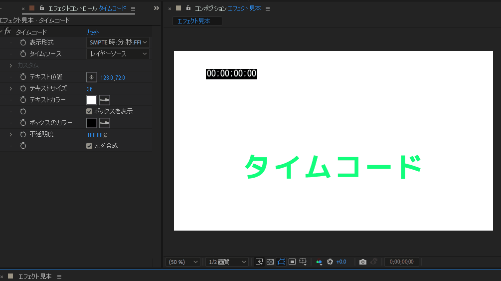Viewport: 501px width, 281px height.
Task: Click show snapshot eye icon
Action: coord(373,262)
